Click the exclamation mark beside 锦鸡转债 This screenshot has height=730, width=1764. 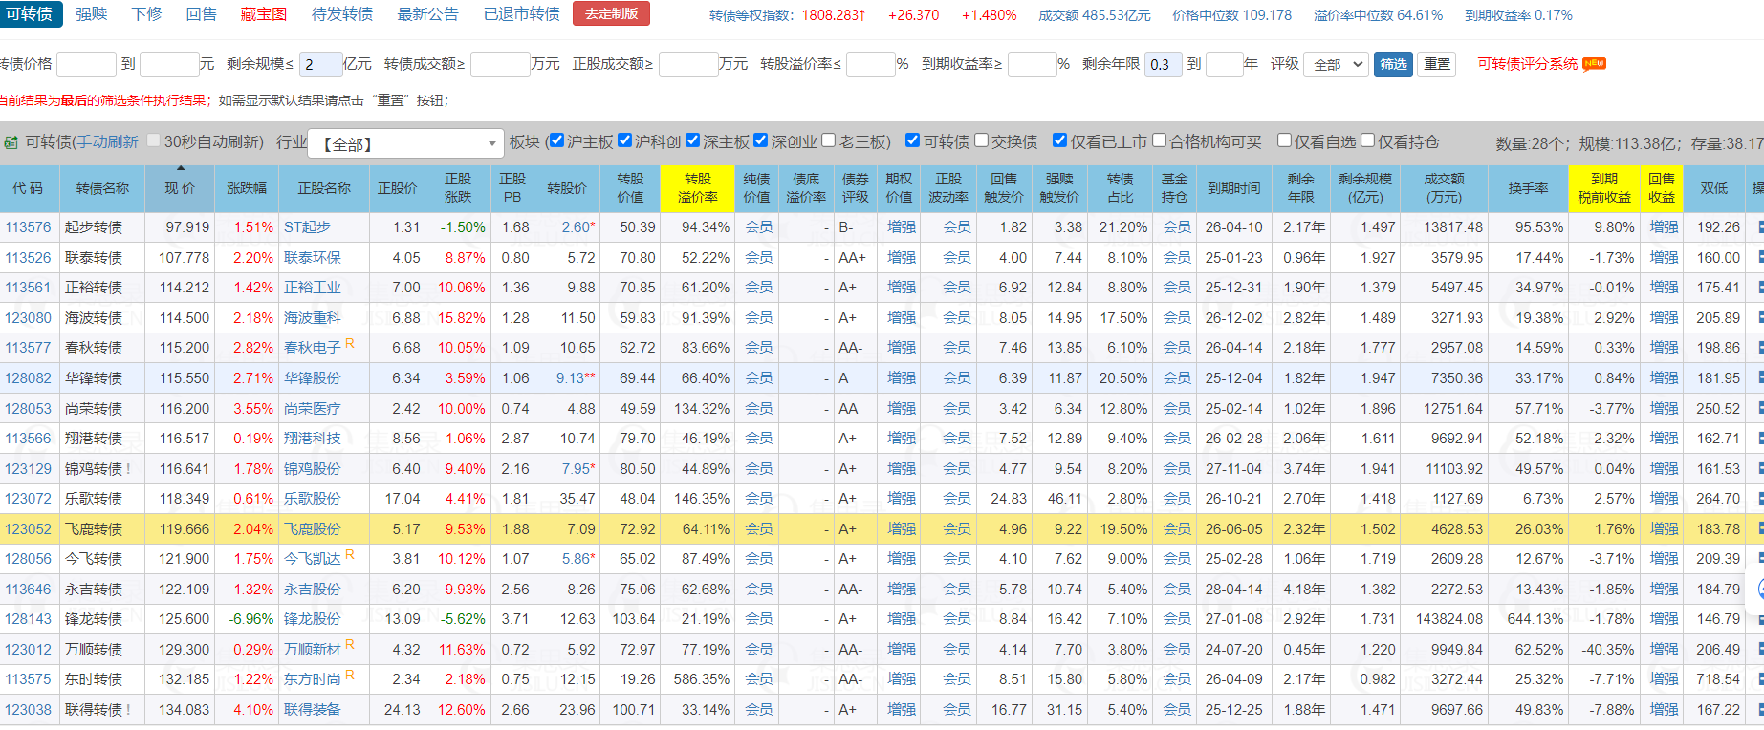128,469
